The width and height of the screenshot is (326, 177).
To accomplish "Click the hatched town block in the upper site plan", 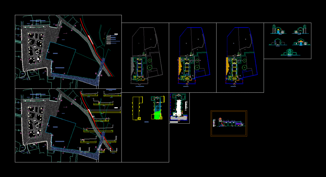I will click(36, 49).
